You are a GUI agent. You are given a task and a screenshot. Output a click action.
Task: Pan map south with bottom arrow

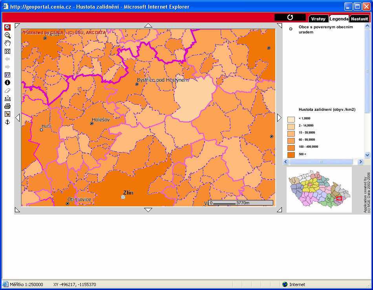(148, 210)
